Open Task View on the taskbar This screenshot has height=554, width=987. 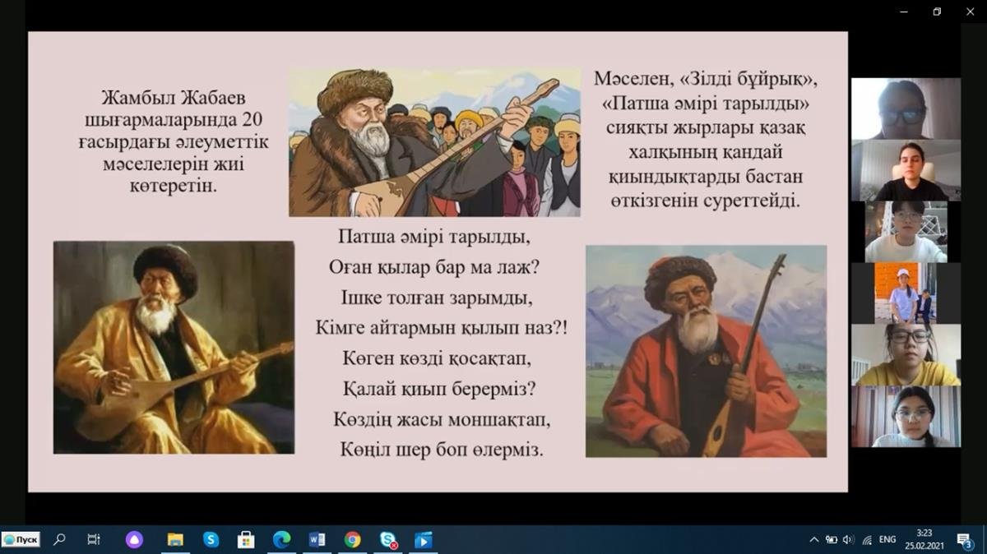94,540
